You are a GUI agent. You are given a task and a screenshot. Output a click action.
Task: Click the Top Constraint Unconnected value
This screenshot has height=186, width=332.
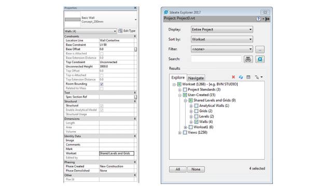(x=117, y=62)
